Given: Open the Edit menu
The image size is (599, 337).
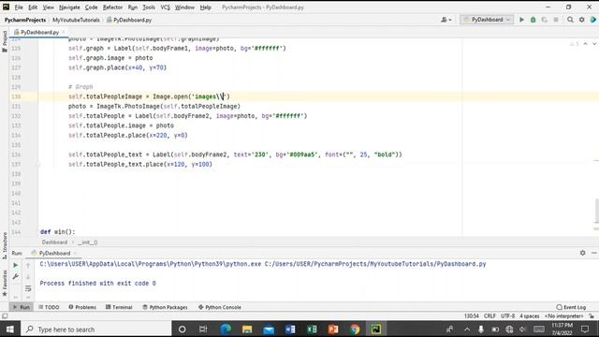Looking at the screenshot, I should 33,7.
